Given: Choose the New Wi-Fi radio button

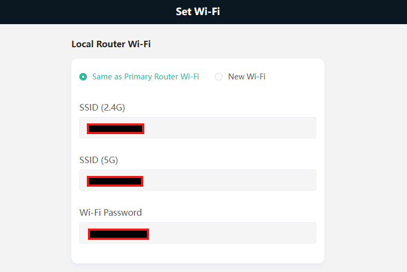Looking at the screenshot, I should (x=219, y=77).
